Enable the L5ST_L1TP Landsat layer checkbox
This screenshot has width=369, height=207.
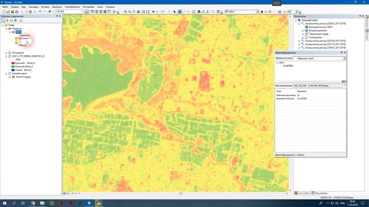(x=10, y=56)
